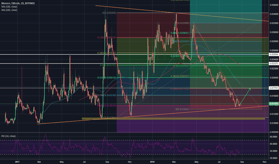Click the last Nov label on the time axis
The image size is (279, 164).
coord(264,162)
